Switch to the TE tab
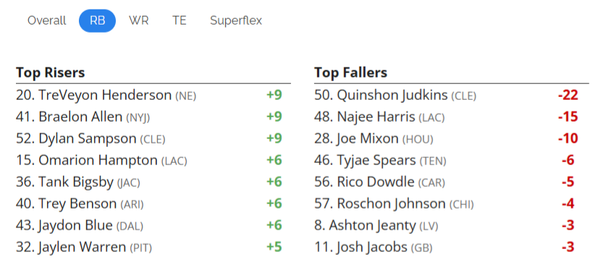 coord(180,20)
